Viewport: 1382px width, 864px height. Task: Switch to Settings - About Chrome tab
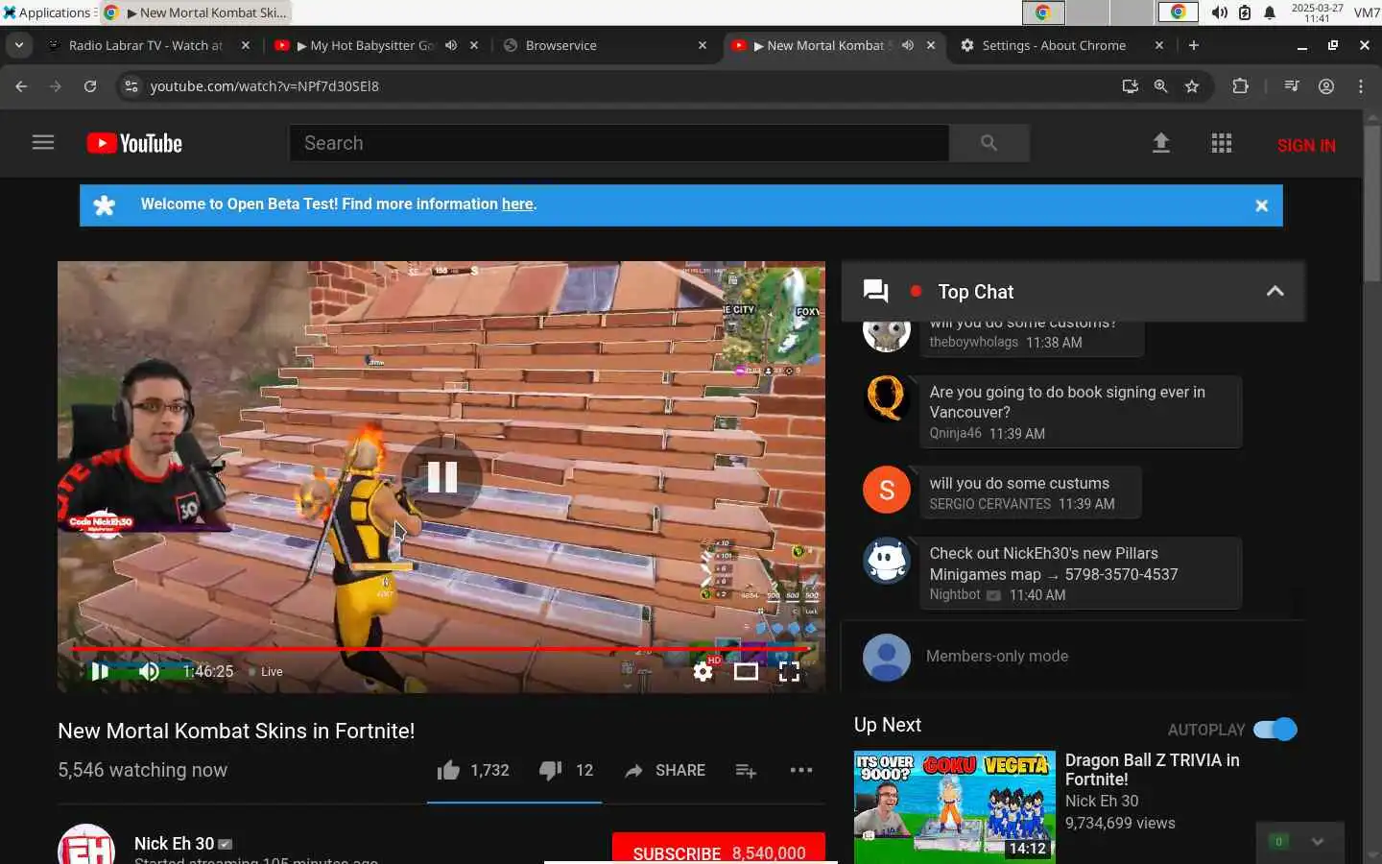click(1052, 45)
